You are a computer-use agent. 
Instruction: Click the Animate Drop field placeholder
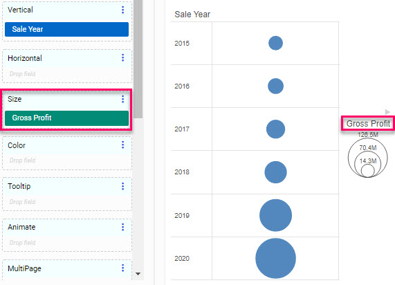point(22,243)
